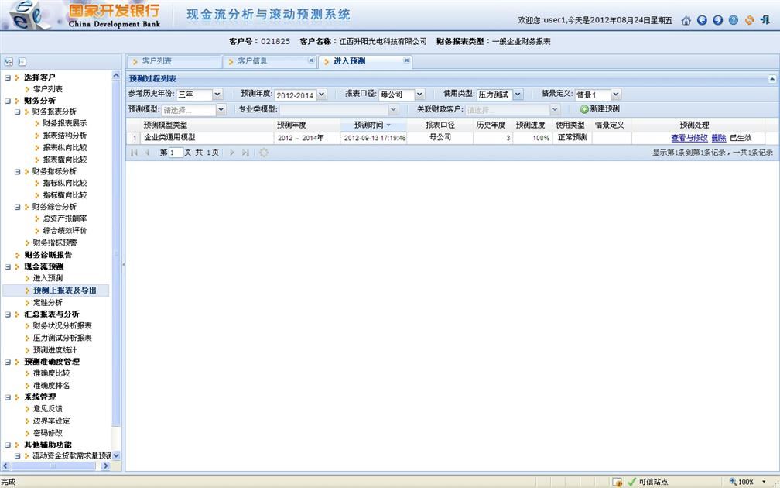Click sidebar vertical scrollbar up arrow
The image size is (780, 488).
116,76
